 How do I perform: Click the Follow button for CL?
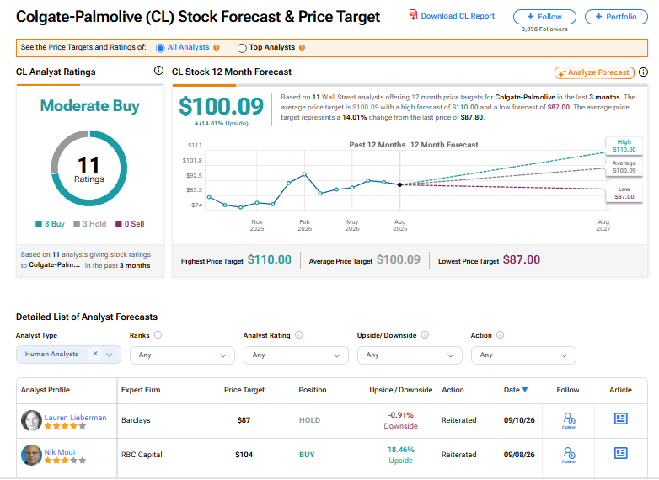coord(544,17)
